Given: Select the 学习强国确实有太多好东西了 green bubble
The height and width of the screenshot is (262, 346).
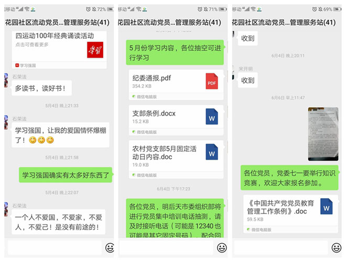Looking at the screenshot, I should pos(66,175).
